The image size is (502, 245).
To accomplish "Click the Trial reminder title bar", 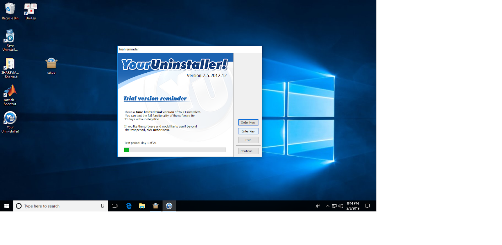I will pos(190,49).
